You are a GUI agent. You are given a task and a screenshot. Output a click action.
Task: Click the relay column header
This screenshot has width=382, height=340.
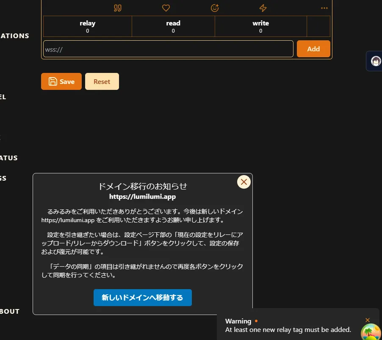[x=88, y=23]
